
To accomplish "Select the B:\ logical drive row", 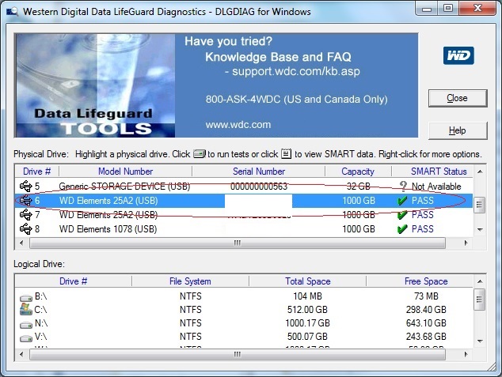I will 244,296.
